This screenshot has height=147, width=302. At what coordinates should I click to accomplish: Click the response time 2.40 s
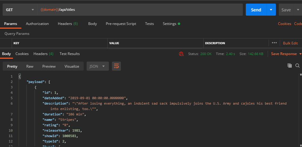click(230, 54)
